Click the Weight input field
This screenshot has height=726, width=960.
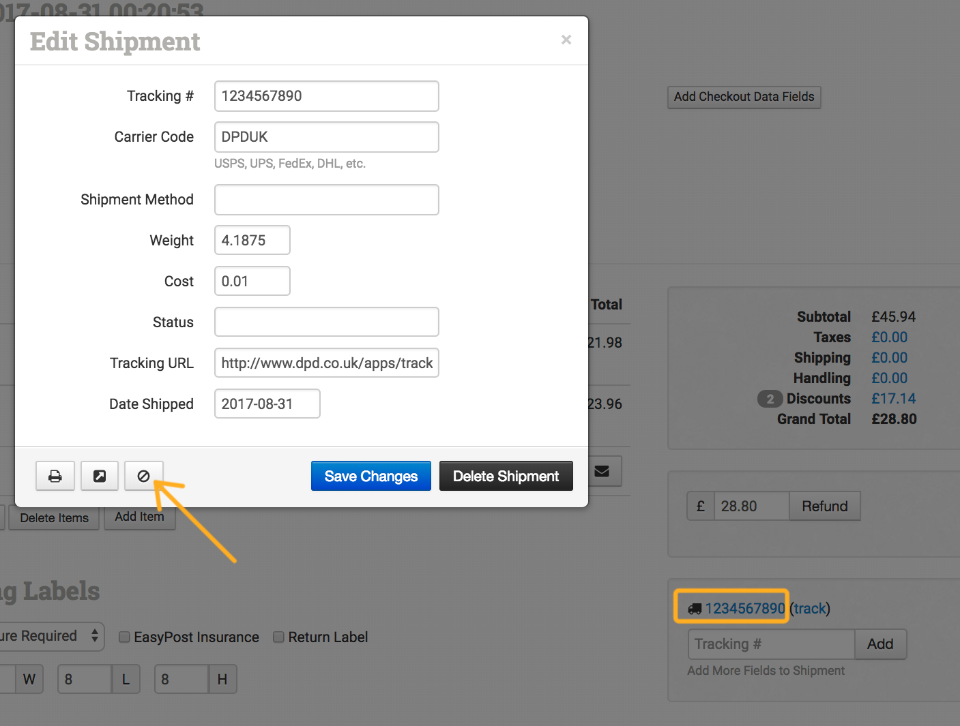tap(252, 240)
